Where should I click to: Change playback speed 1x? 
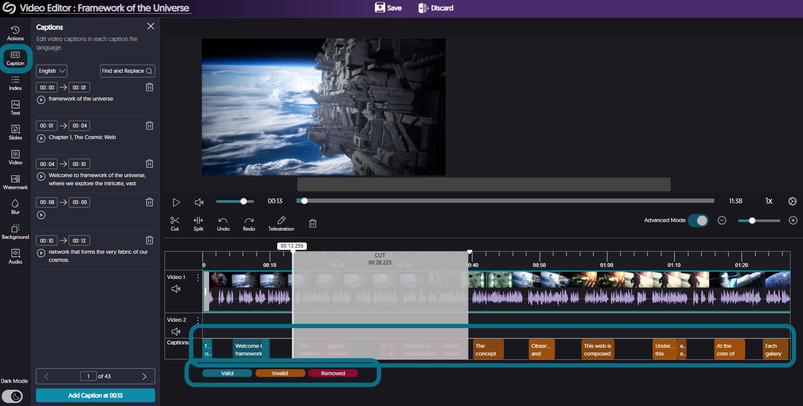(769, 201)
